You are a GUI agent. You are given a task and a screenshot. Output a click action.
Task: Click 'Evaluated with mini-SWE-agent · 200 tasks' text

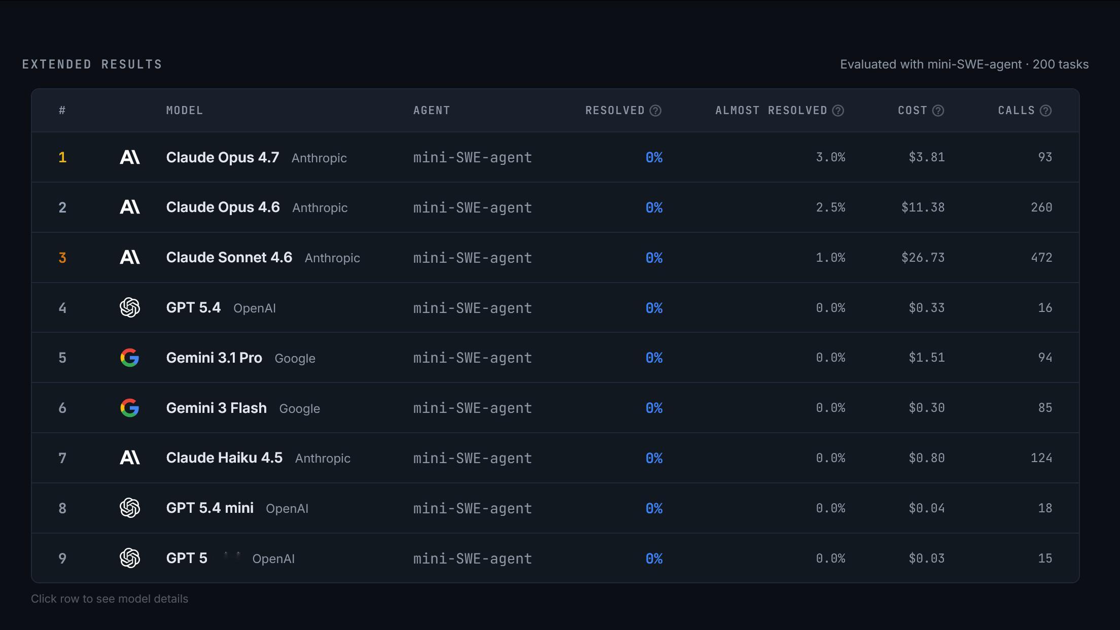click(x=964, y=64)
